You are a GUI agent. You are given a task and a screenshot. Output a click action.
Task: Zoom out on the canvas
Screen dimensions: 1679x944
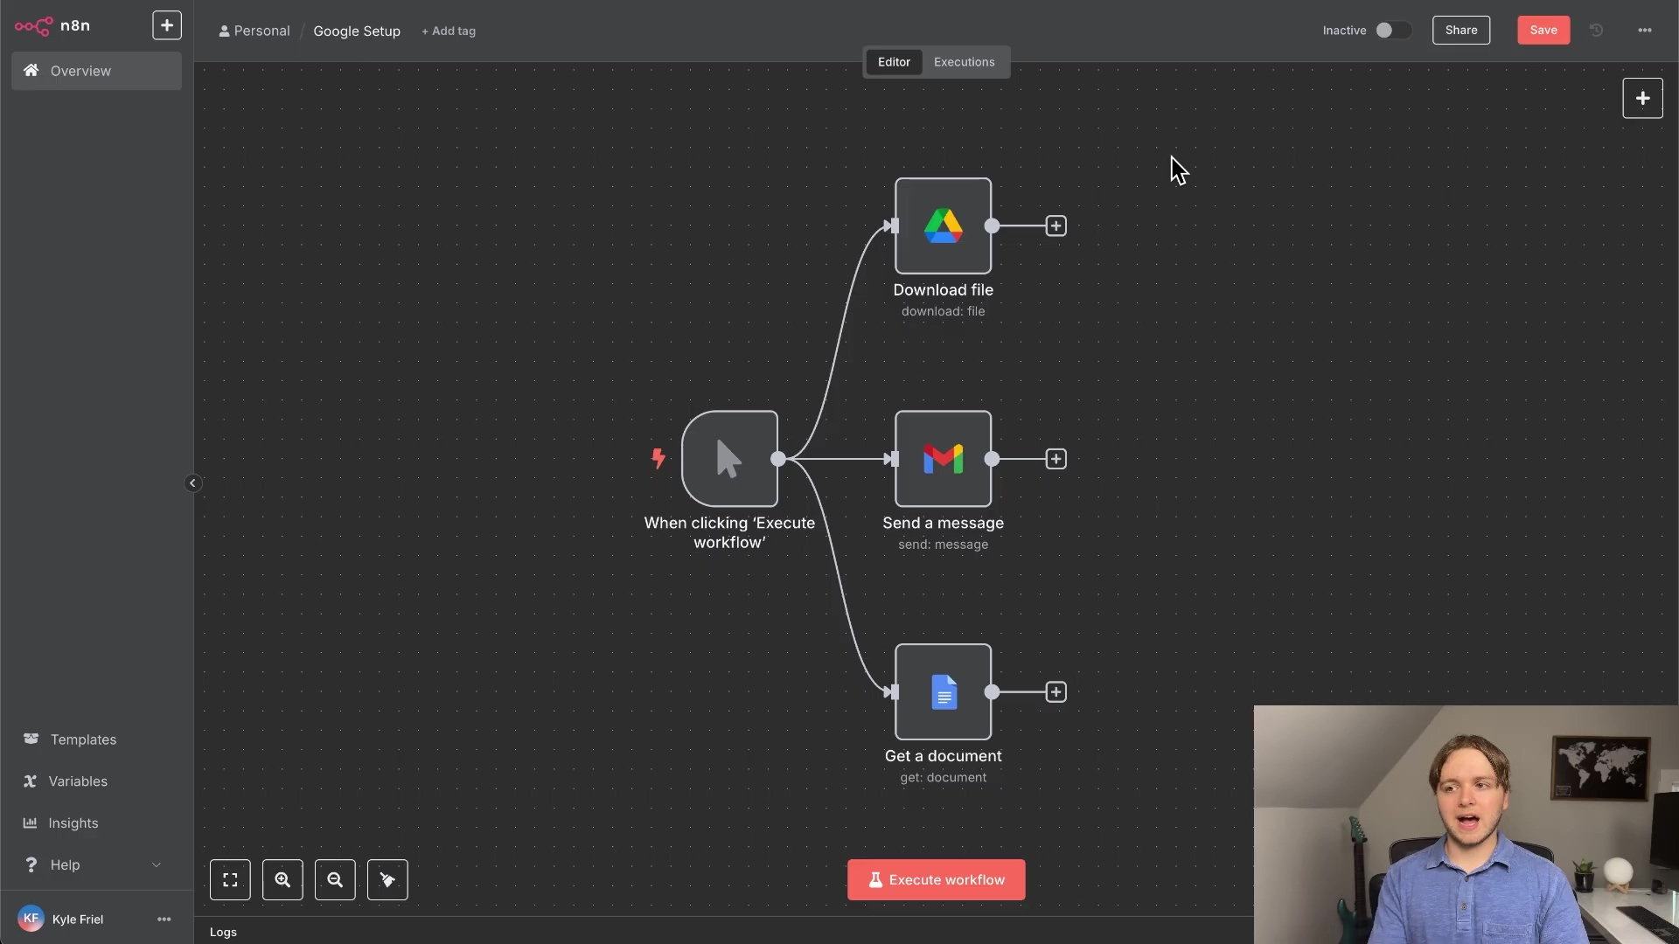(x=335, y=880)
